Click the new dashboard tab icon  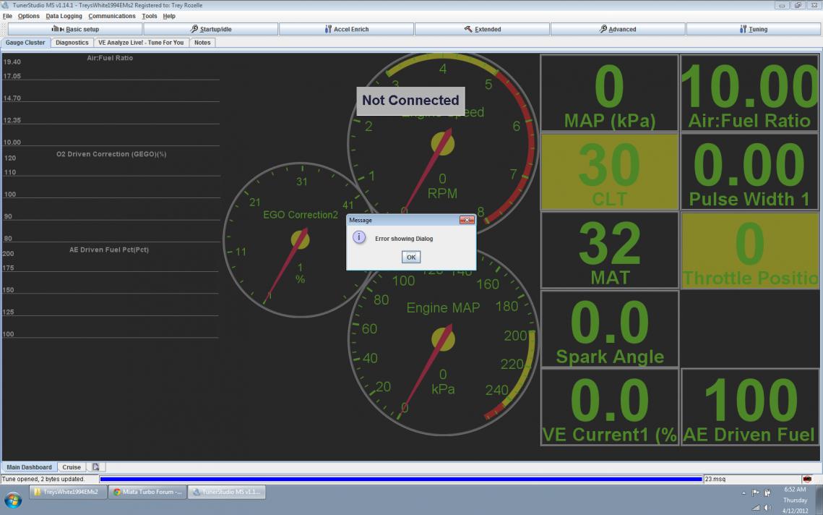(x=95, y=467)
